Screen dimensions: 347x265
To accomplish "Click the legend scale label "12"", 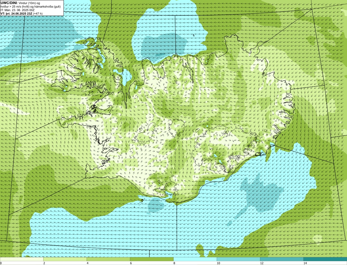I will pyautogui.click(x=262, y=263).
